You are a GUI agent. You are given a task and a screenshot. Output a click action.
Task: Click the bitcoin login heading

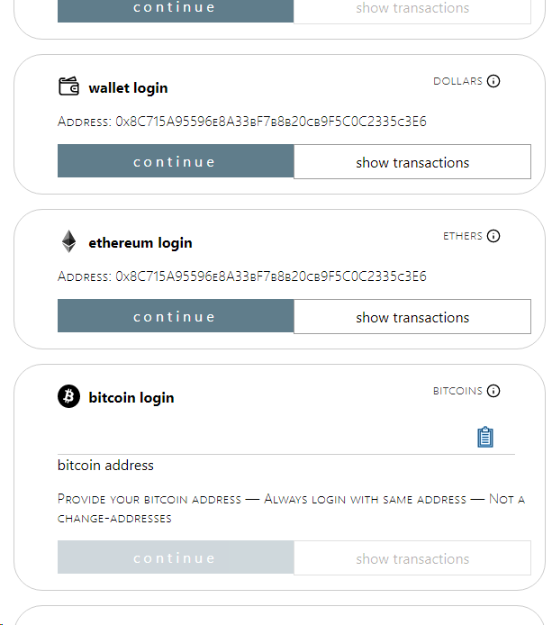pos(131,397)
